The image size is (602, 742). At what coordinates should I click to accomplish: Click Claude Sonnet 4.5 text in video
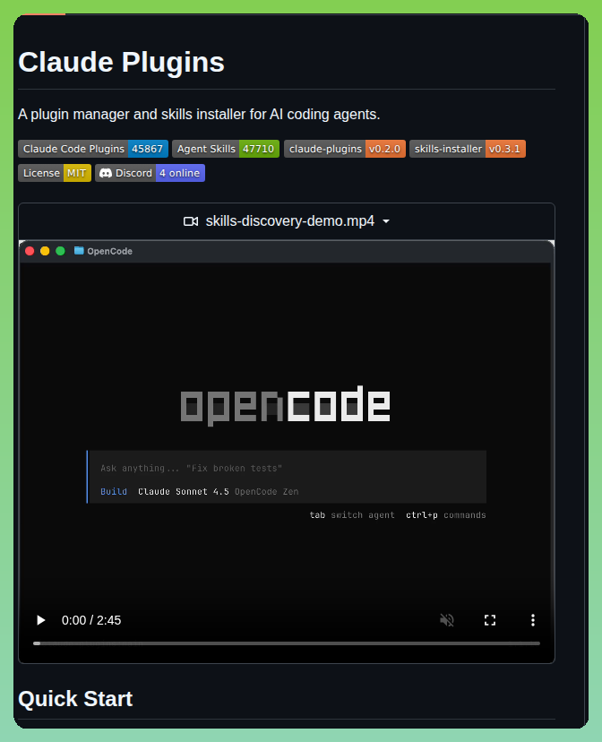[x=184, y=492]
